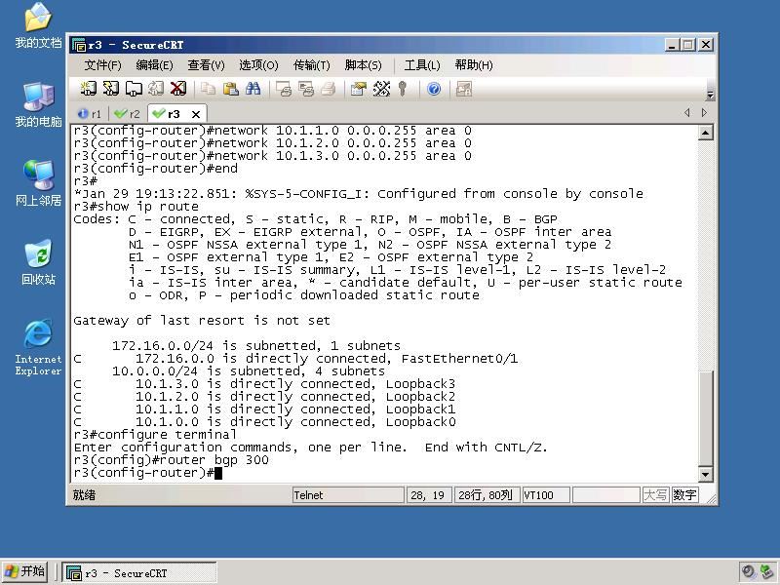Viewport: 780px width, 585px height.
Task: Maximize the SecureCRT window
Action: [688, 45]
